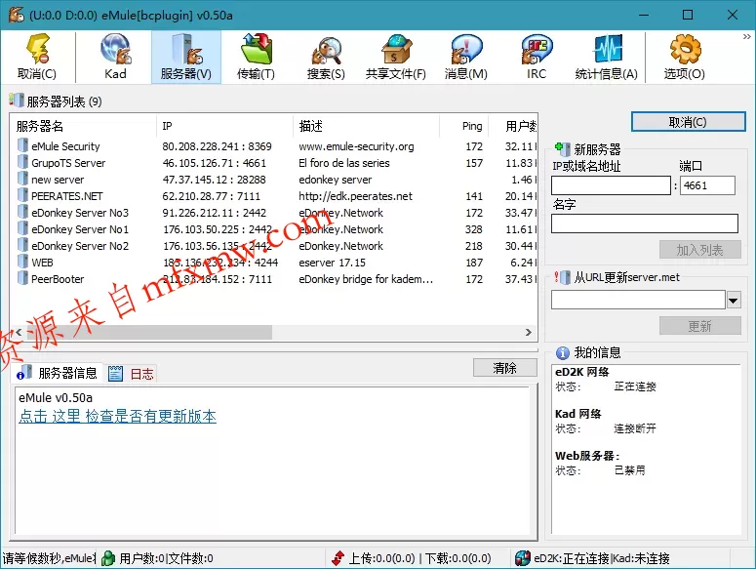This screenshot has width=756, height=569.
Task: Click 'www.emule-security.org' description cell
Action: 356,146
